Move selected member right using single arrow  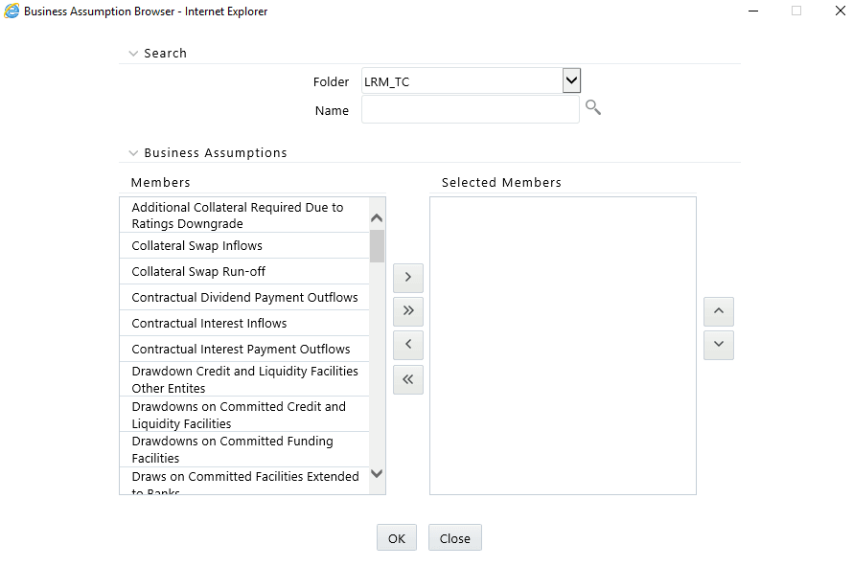[407, 277]
